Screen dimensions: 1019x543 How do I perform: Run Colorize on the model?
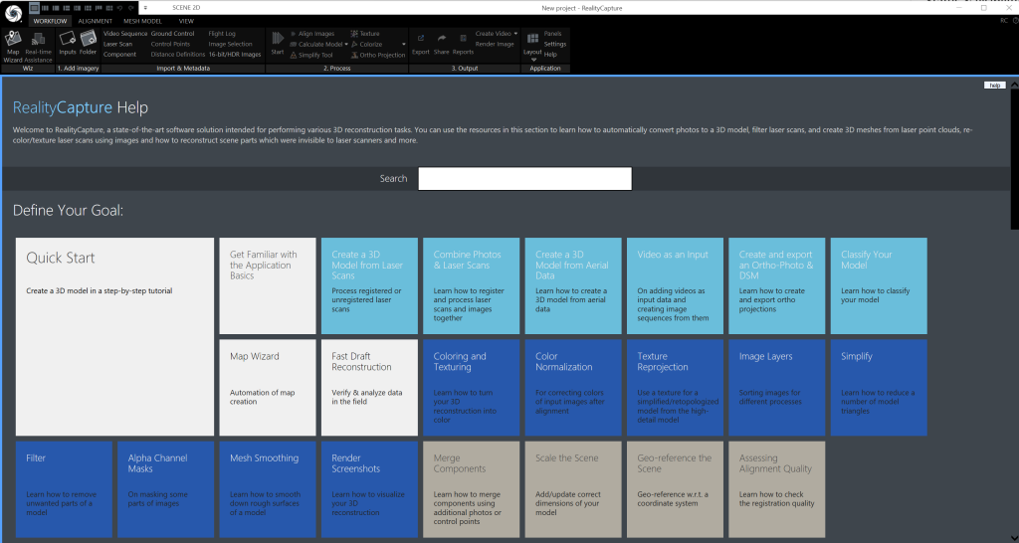pos(366,44)
